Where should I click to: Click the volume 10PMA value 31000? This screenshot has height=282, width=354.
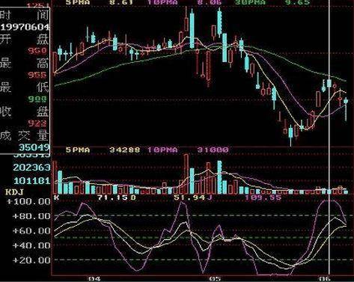(x=213, y=150)
